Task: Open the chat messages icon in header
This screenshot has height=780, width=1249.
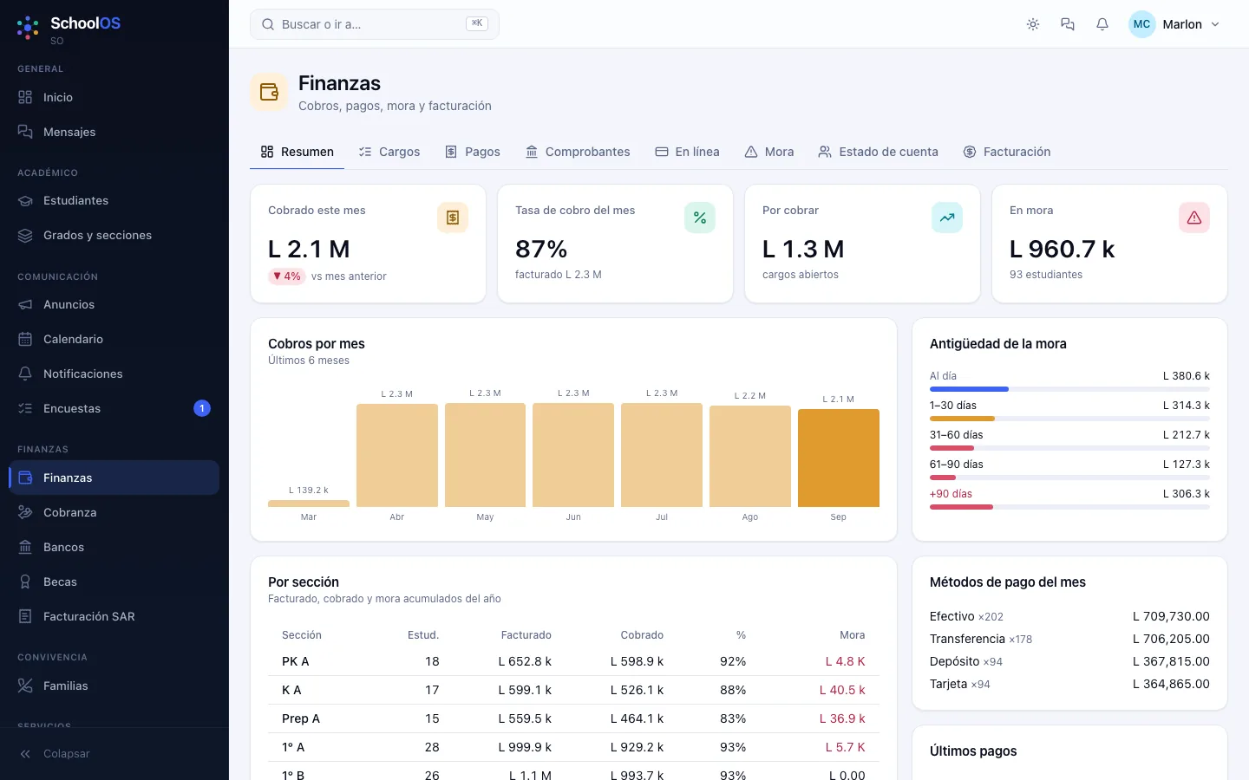Action: (x=1068, y=24)
